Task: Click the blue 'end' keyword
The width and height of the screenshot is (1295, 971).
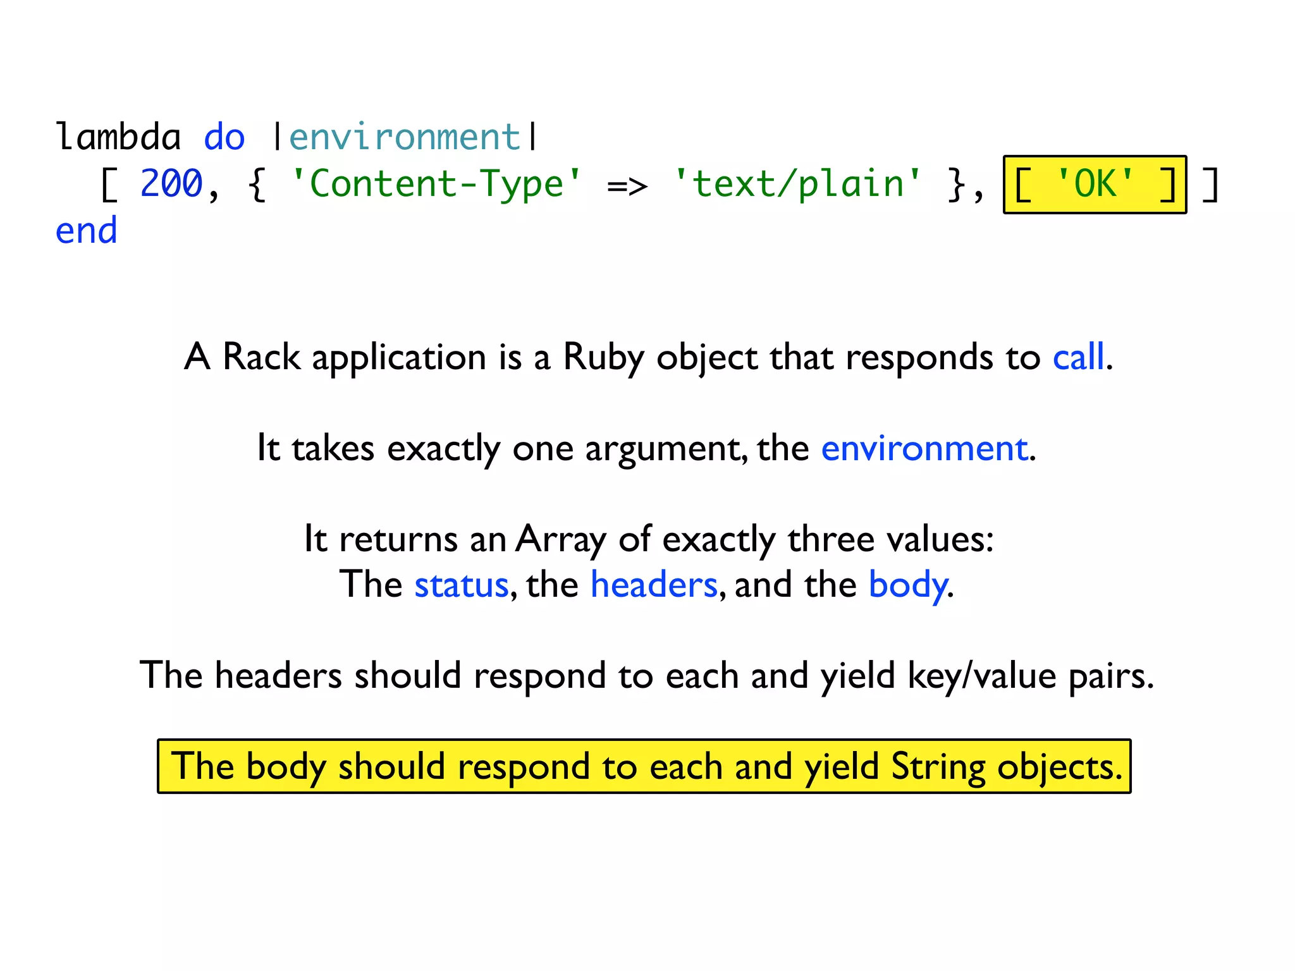Action: [x=87, y=231]
